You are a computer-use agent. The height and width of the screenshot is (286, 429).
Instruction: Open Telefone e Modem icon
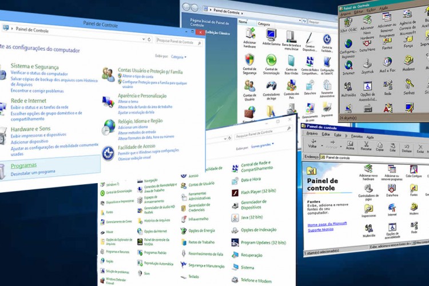tap(252, 280)
